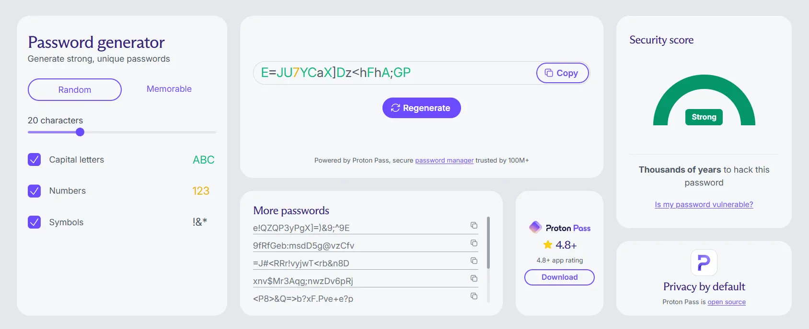Click the copy icon beside "<P8>&Q=>b?xF.Pve+e?p"
Image resolution: width=809 pixels, height=329 pixels.
(474, 296)
